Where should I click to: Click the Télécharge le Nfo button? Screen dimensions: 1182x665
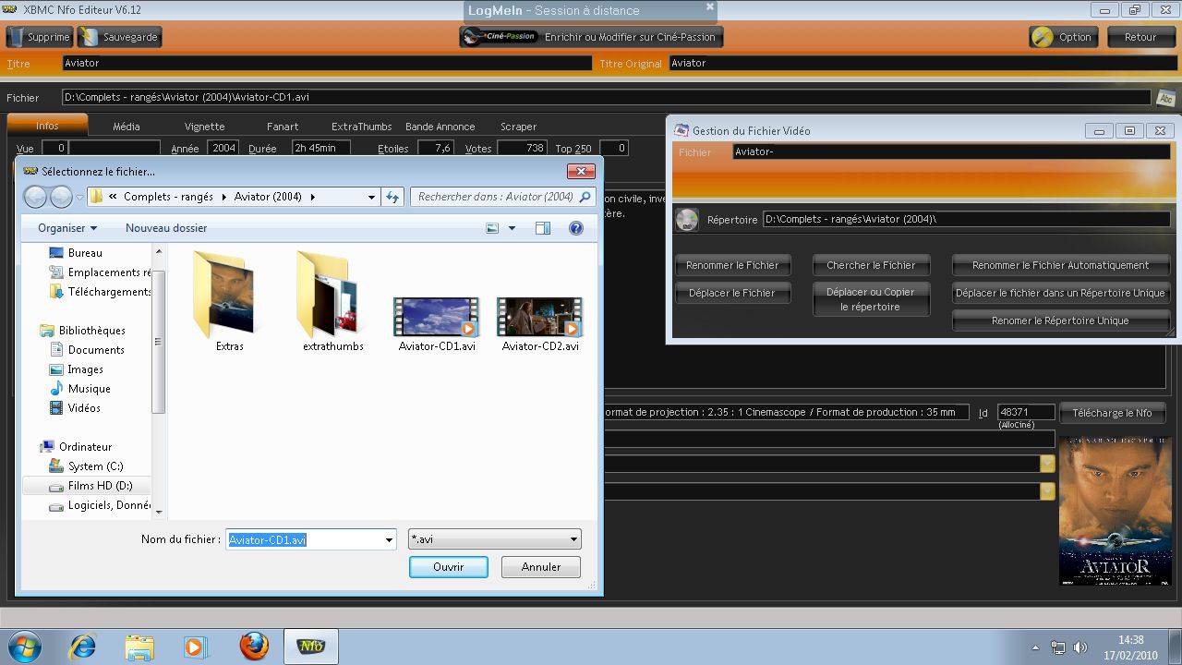(x=1112, y=413)
